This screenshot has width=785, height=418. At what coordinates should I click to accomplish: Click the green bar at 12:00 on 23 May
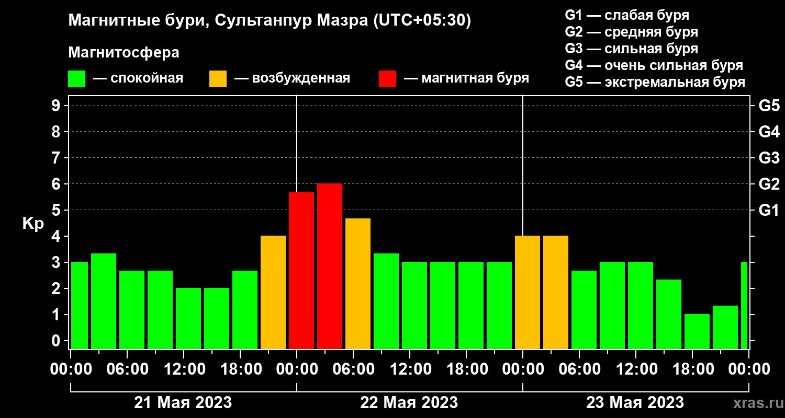(x=641, y=306)
